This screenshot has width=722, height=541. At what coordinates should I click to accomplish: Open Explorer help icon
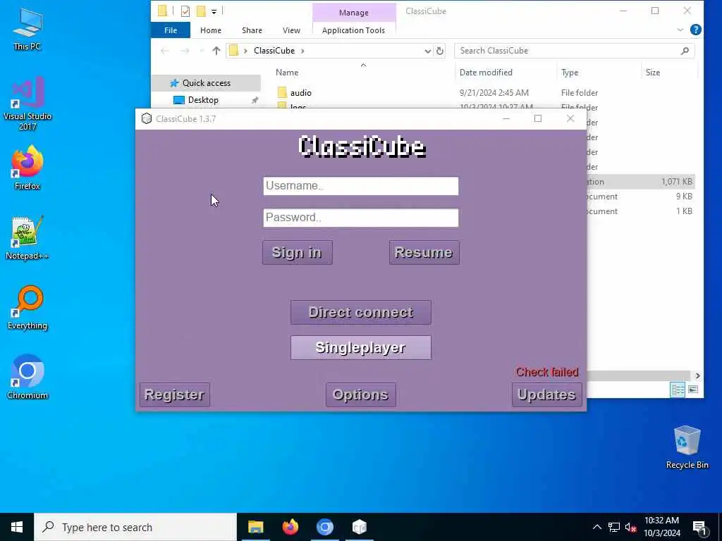point(696,30)
